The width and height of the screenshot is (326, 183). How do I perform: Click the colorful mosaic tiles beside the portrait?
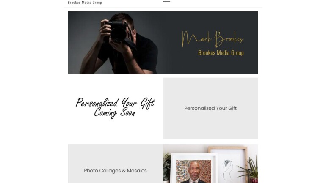tap(182, 171)
